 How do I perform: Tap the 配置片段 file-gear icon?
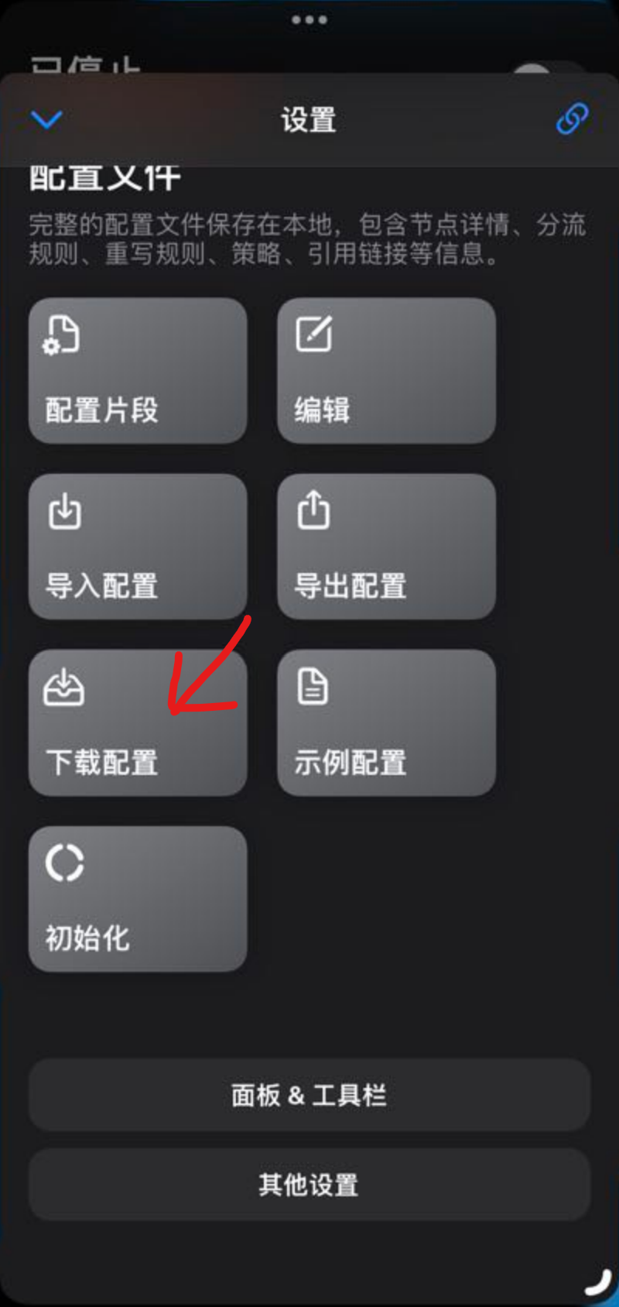coord(62,335)
